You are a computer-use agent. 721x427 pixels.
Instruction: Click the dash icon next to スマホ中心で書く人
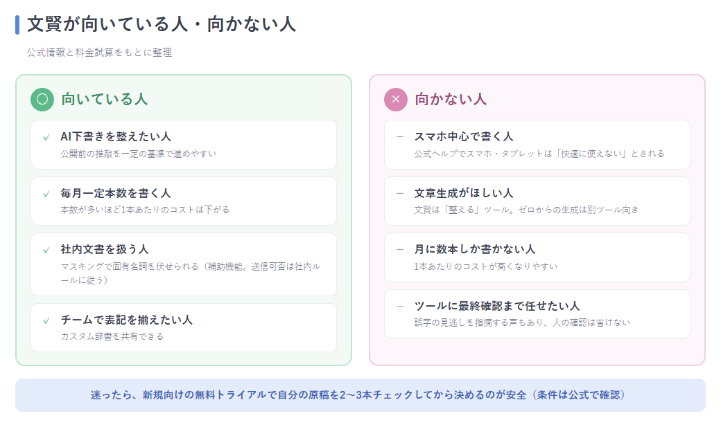pos(400,137)
